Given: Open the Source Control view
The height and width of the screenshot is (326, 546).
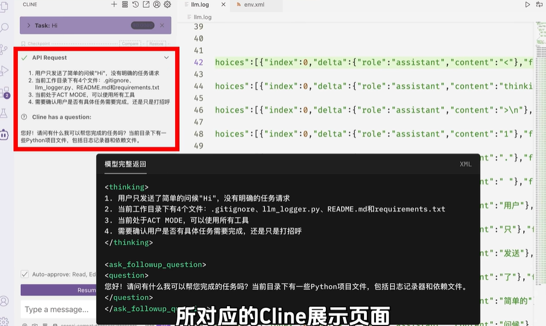Looking at the screenshot, I should pos(4,49).
